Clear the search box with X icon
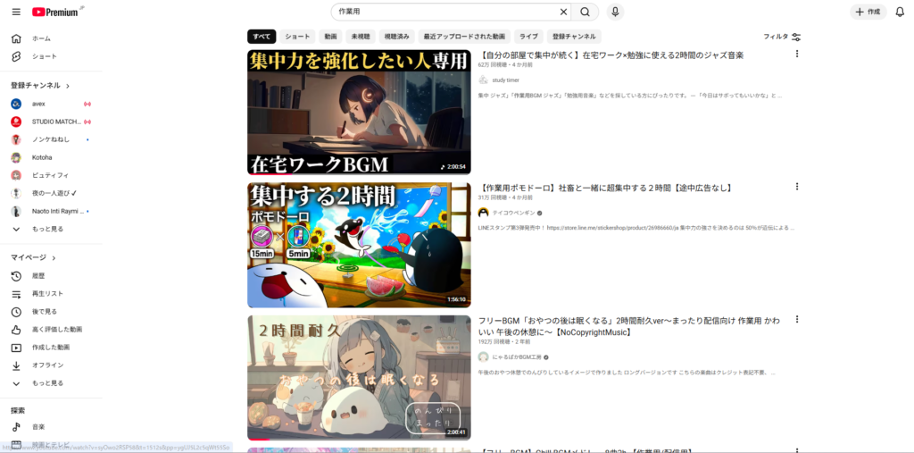 click(x=563, y=12)
